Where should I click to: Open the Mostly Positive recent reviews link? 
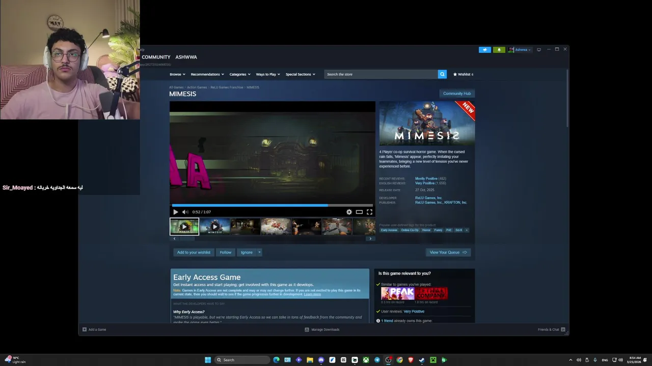click(x=426, y=178)
